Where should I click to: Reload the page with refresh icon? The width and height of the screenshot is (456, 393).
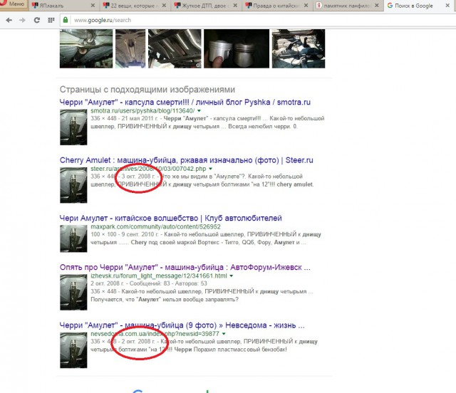[x=36, y=20]
